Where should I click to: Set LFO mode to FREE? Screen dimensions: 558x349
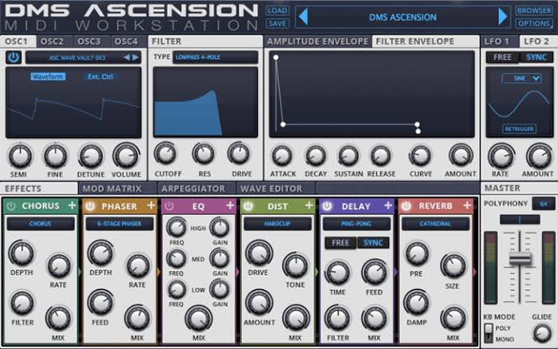(502, 57)
